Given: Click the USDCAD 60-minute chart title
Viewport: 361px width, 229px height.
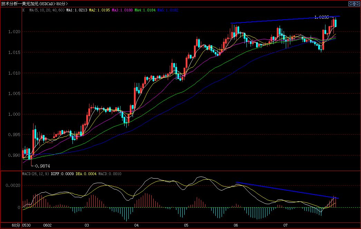Looking at the screenshot, I should [x=35, y=4].
